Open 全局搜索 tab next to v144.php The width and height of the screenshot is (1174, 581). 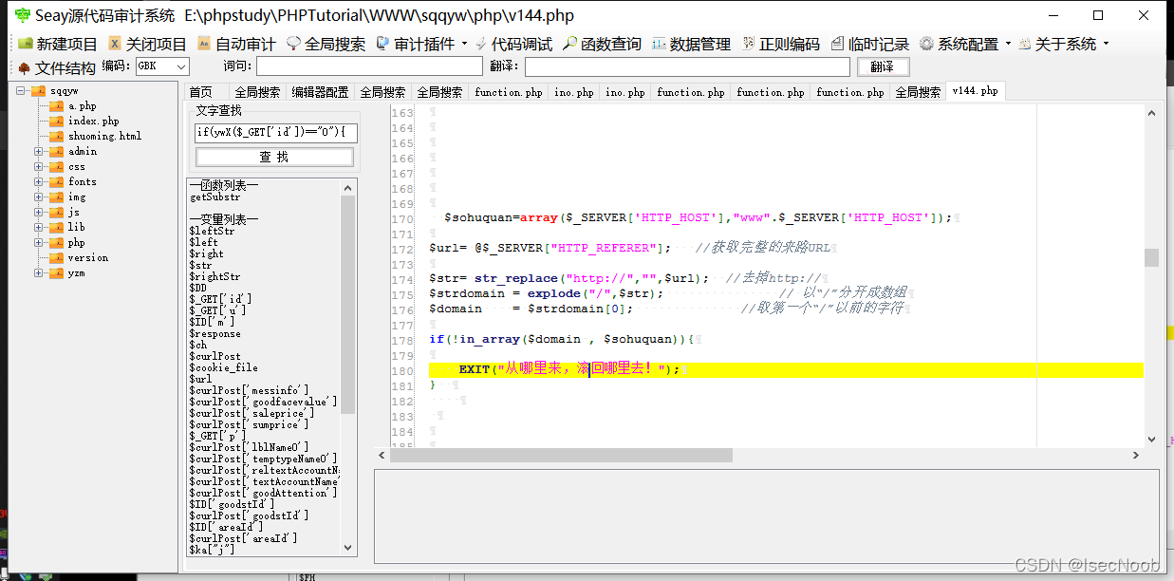(x=918, y=92)
